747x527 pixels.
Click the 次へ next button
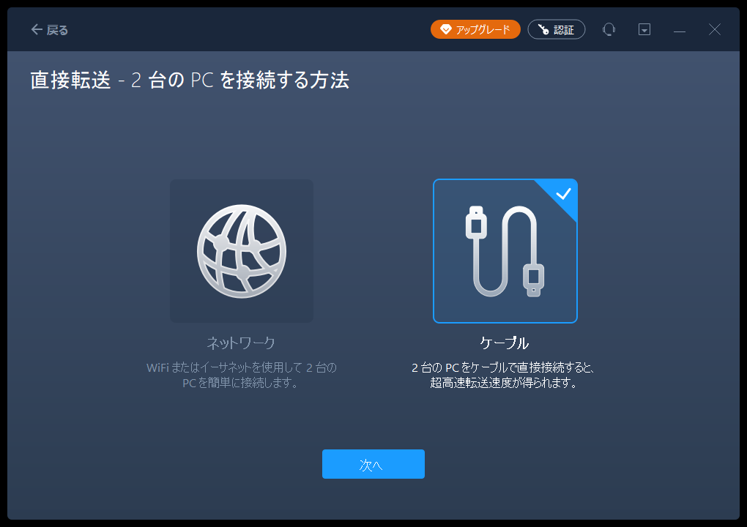pos(373,464)
